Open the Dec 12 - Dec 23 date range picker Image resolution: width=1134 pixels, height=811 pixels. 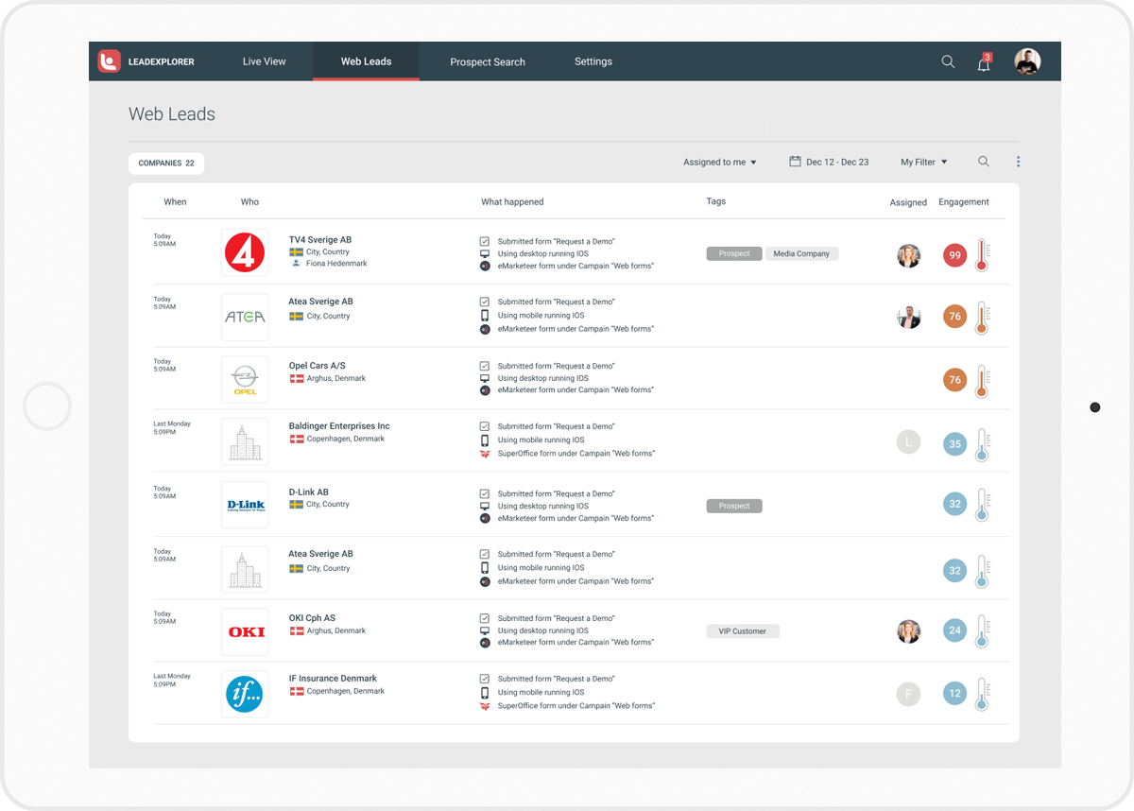(829, 163)
